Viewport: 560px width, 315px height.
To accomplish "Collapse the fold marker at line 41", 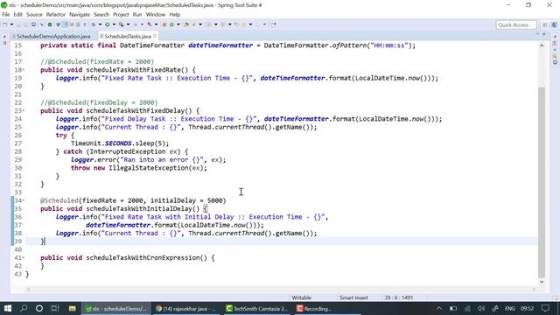I will [24, 257].
